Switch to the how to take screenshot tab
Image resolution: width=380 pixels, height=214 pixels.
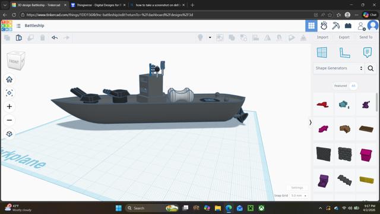pyautogui.click(x=157, y=5)
